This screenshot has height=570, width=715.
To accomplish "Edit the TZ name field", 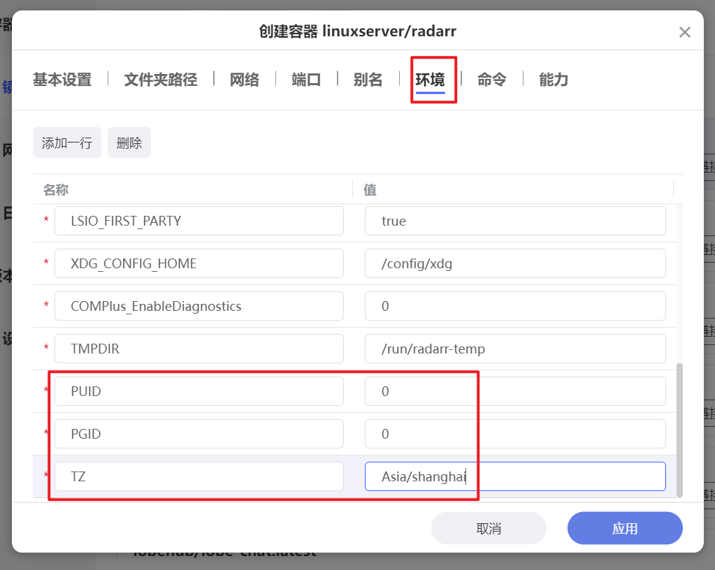I will point(198,476).
